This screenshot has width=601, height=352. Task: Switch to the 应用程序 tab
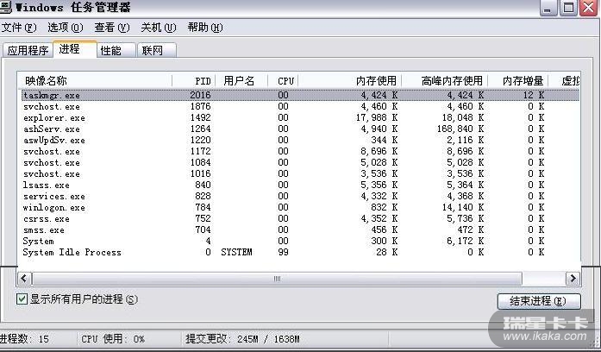28,50
